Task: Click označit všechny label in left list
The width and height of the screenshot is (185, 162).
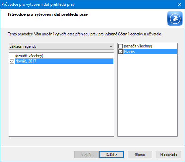Action: click(29, 56)
